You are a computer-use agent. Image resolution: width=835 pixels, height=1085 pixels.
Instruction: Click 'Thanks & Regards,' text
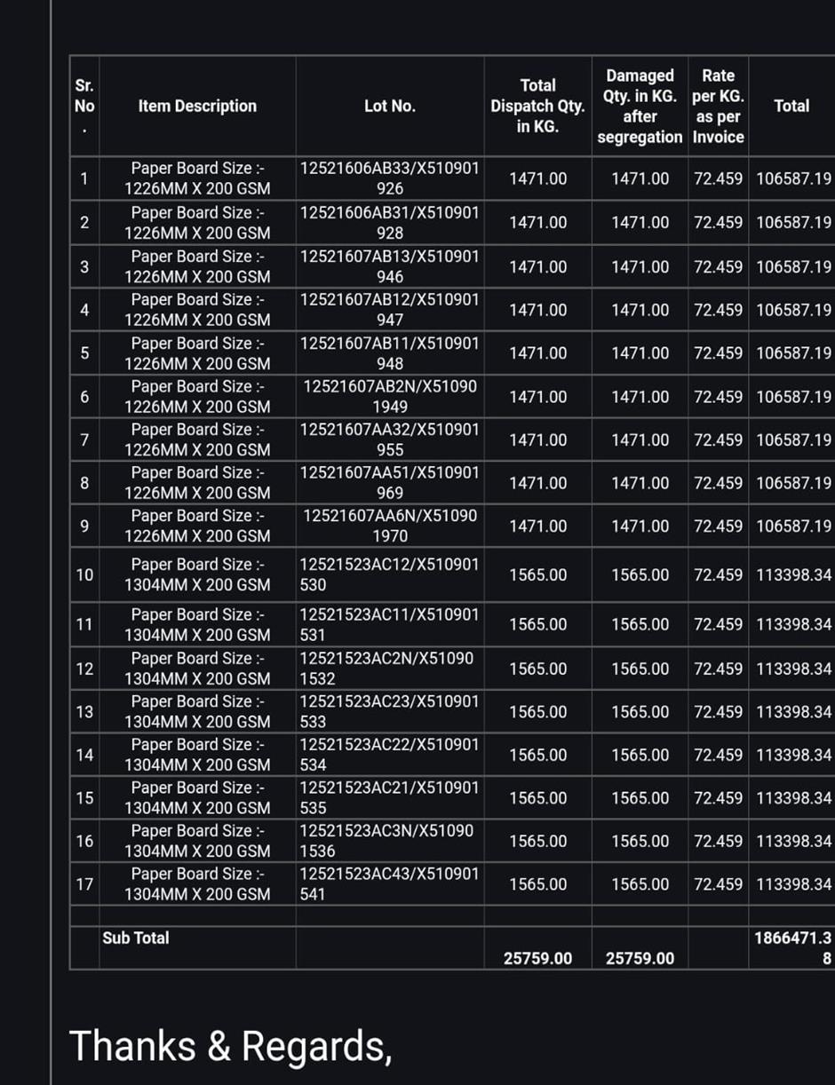tap(230, 1045)
